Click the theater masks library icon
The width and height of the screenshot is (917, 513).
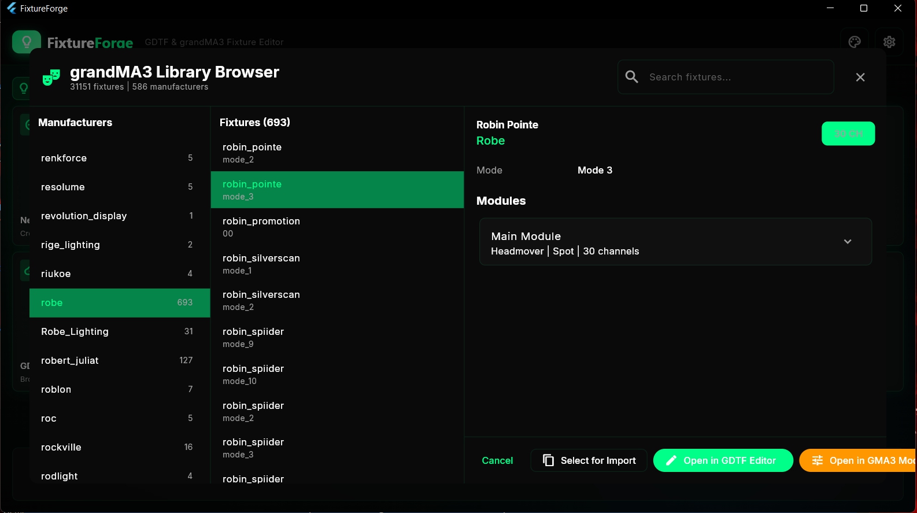51,77
